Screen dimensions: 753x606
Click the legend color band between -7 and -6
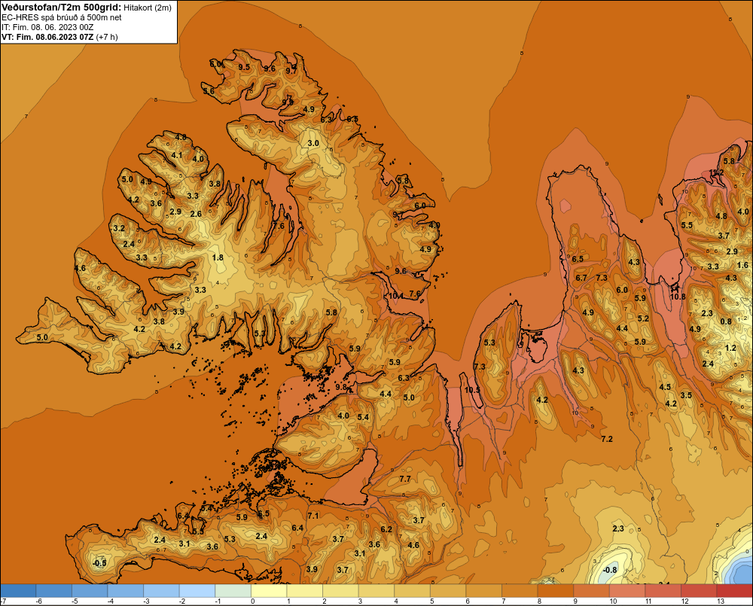pyautogui.click(x=18, y=591)
